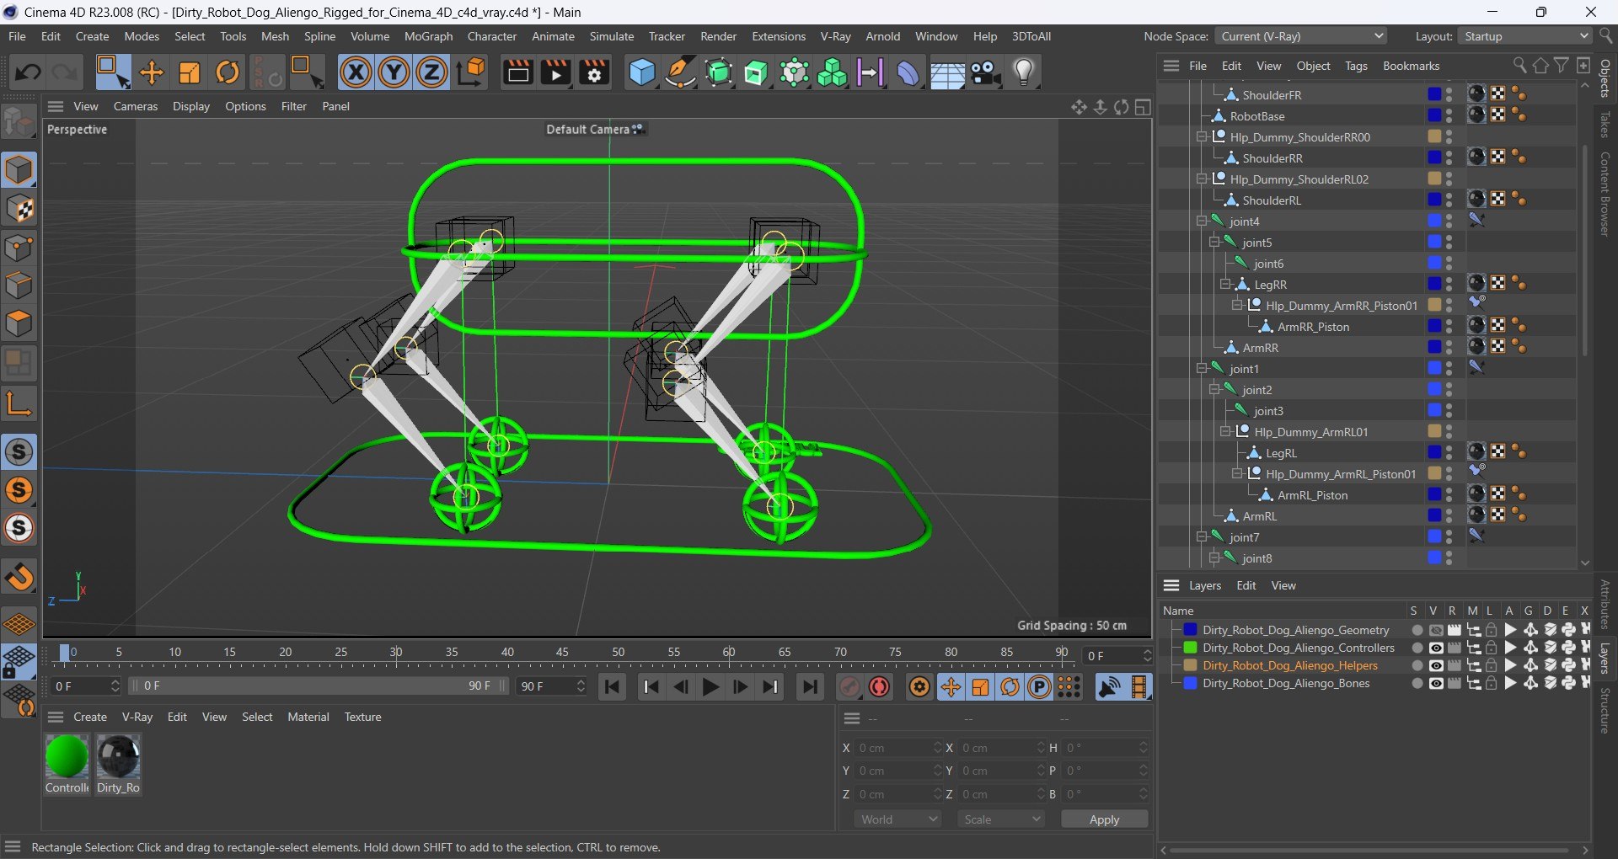Screen dimensions: 1618x859
Task: Open the MoGraph menu
Action: 428,36
